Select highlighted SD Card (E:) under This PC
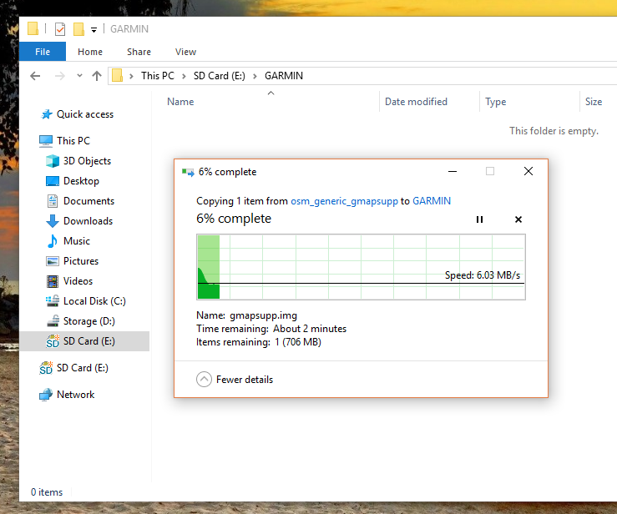The image size is (617, 514). (x=84, y=341)
